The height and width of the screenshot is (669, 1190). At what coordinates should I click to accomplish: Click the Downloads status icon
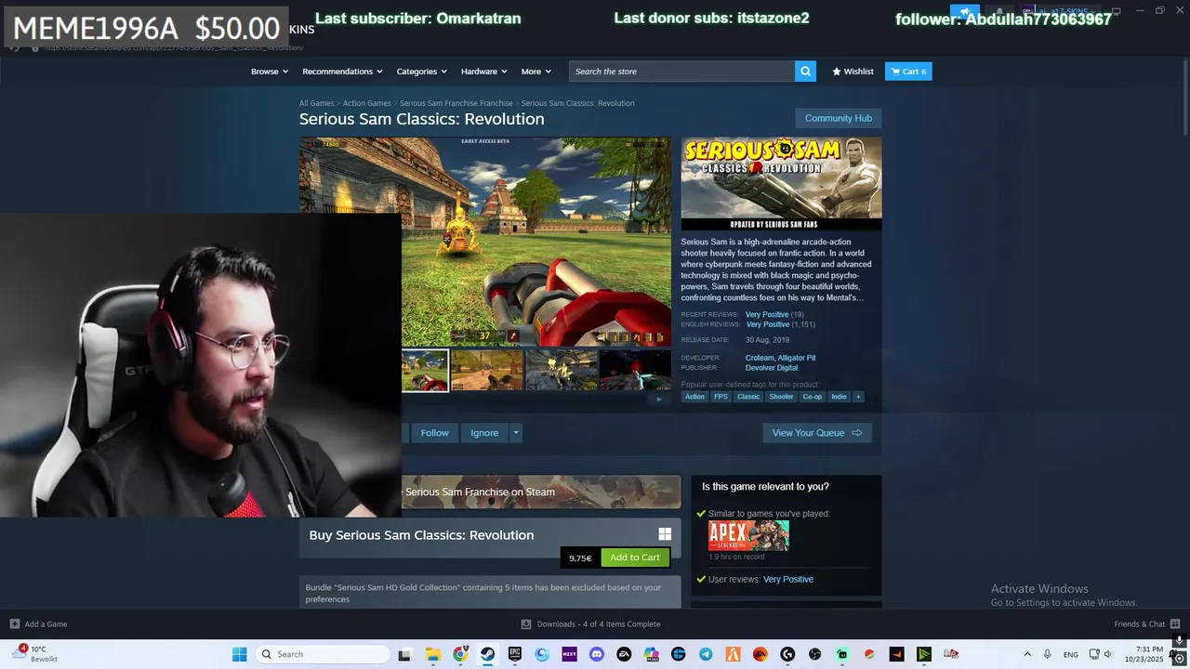pyautogui.click(x=526, y=623)
